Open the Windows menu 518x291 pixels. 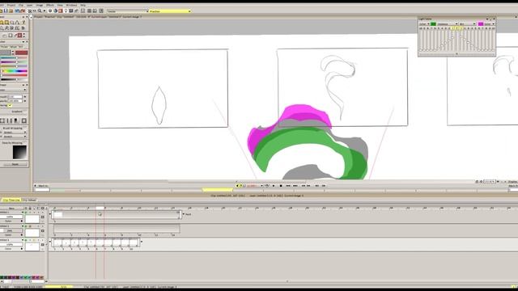[71, 6]
